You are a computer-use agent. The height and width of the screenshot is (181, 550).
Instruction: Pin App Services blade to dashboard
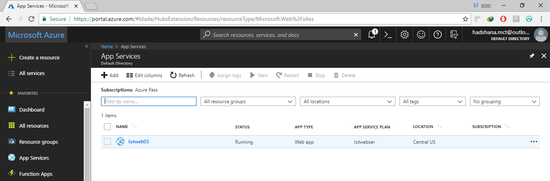tap(531, 56)
